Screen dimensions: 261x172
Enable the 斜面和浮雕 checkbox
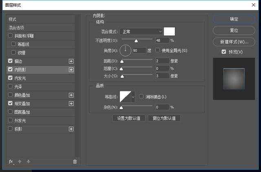(11, 36)
